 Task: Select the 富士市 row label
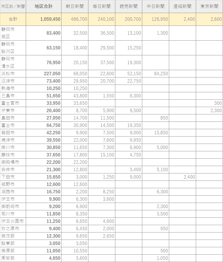coord(13,125)
